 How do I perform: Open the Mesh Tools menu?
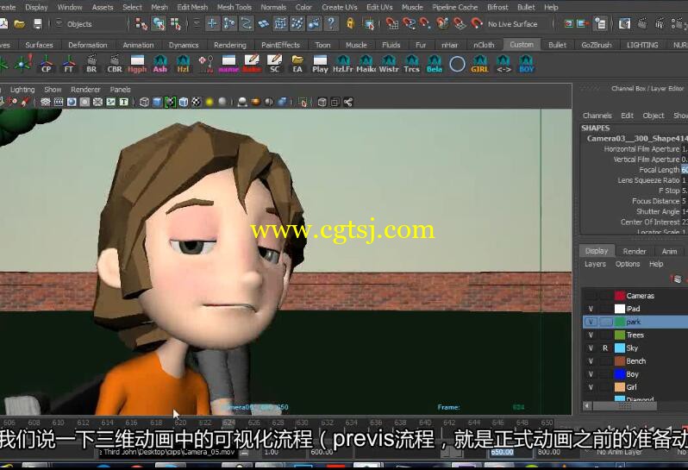235,7
